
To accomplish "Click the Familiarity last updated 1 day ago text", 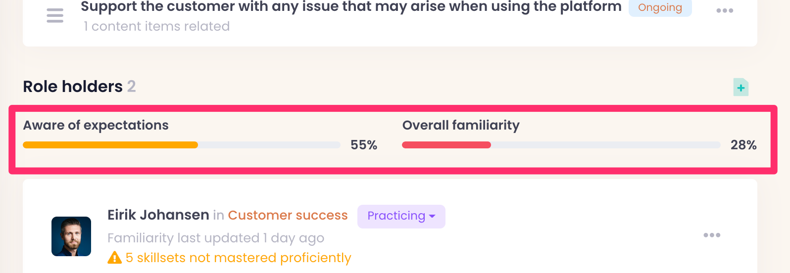I will (x=215, y=238).
